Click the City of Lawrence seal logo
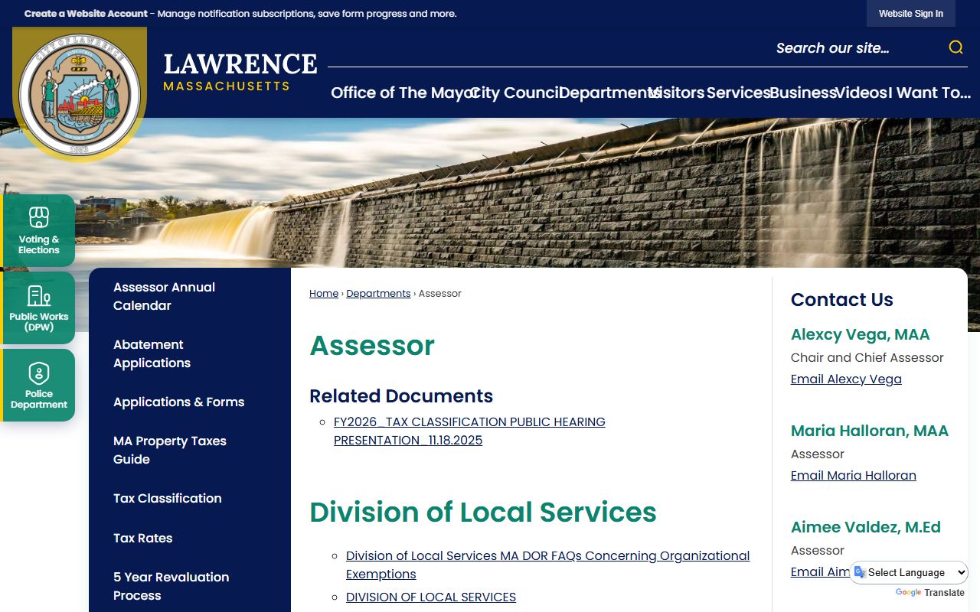 (x=79, y=95)
